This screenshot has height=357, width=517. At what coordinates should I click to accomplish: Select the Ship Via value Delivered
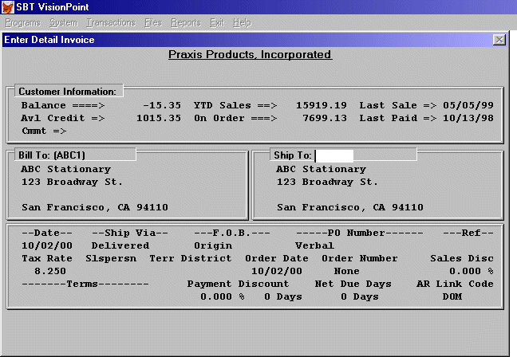120,245
